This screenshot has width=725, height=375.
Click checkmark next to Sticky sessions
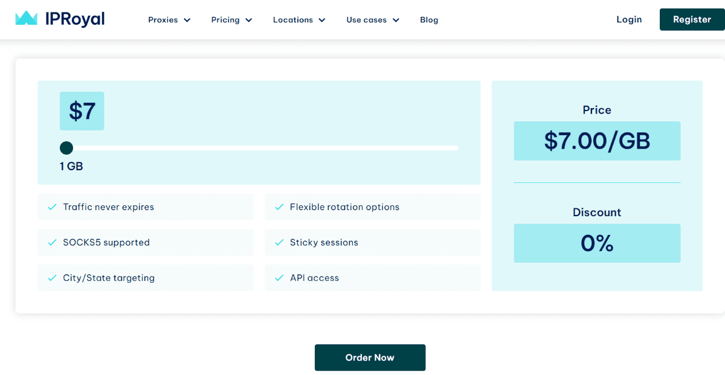tap(279, 242)
